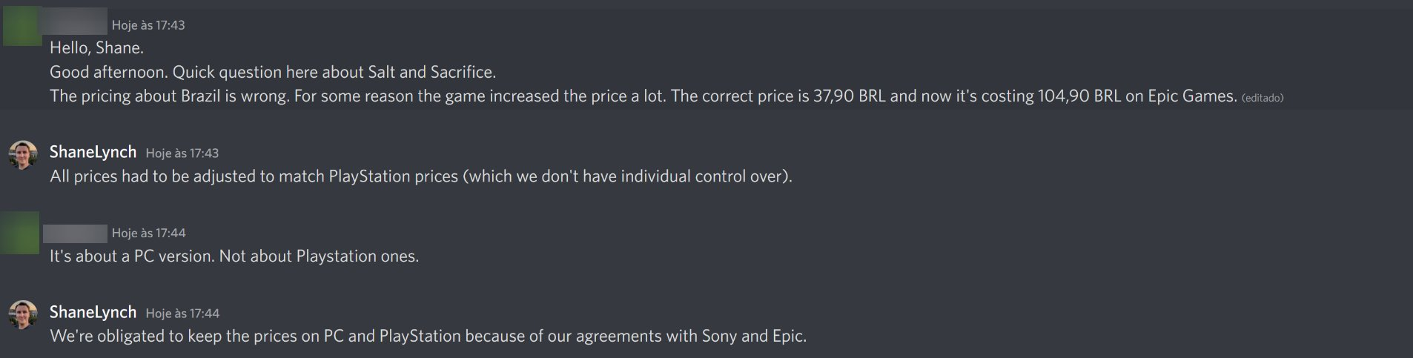This screenshot has height=358, width=1413.
Task: Click the blurred username above "Hello, Shane."
Action: (75, 22)
